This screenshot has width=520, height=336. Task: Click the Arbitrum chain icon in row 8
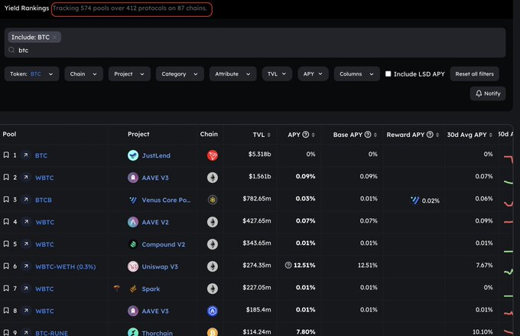[x=213, y=311]
